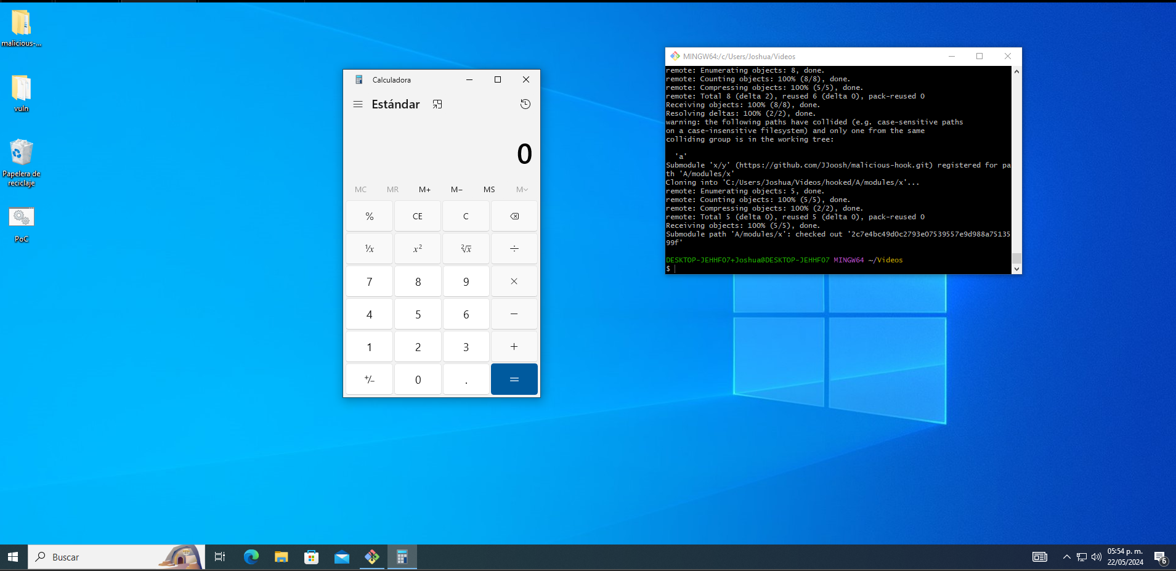Click the Estándar mode title in Calculator
Viewport: 1176px width, 571px height.
395,104
